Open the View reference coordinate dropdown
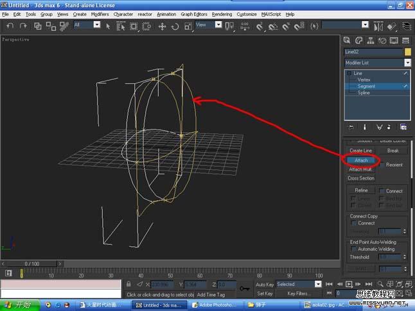Screen dimensions: 415x311 click(218, 24)
